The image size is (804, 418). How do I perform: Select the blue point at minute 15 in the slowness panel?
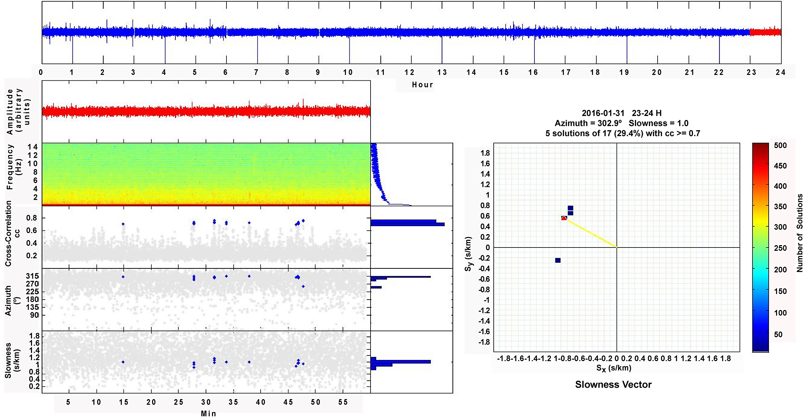pyautogui.click(x=123, y=362)
